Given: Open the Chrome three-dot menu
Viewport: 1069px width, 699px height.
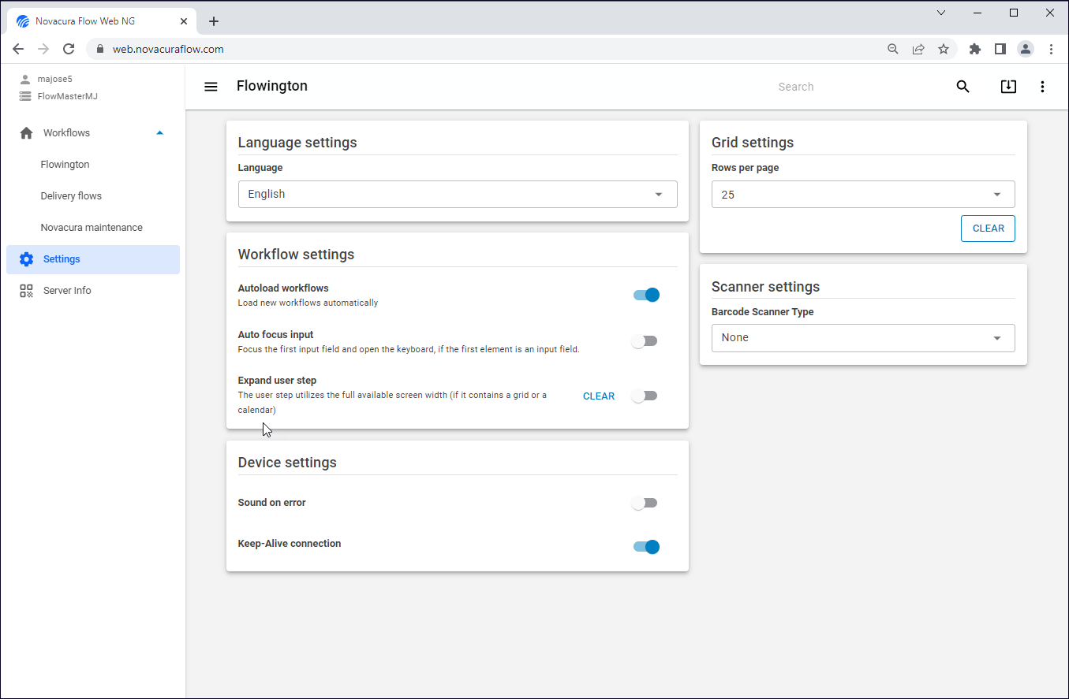Looking at the screenshot, I should point(1051,49).
